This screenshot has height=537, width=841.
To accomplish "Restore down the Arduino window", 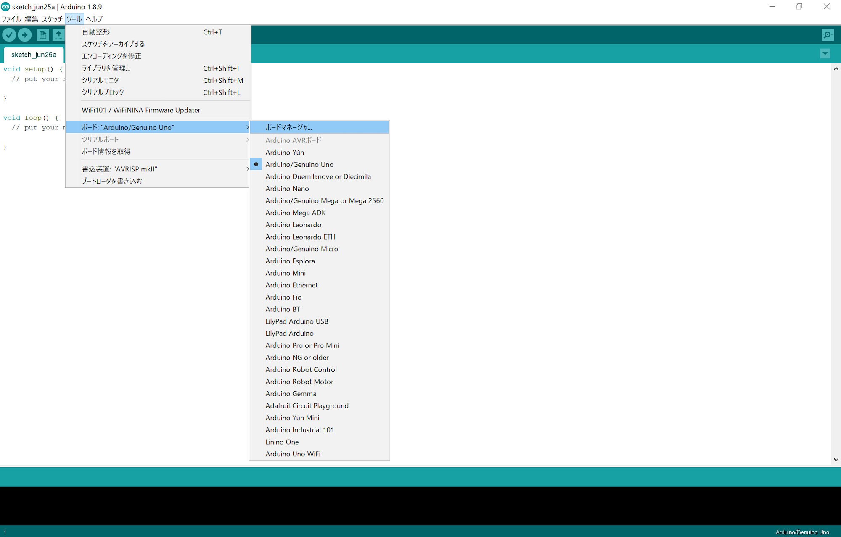I will click(x=799, y=7).
